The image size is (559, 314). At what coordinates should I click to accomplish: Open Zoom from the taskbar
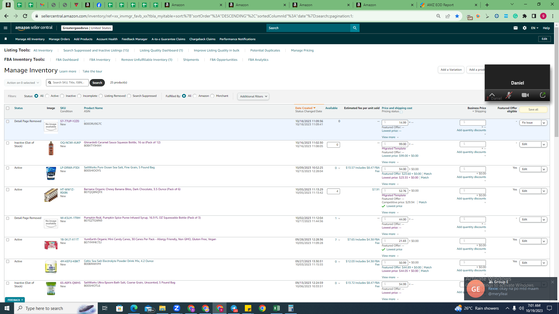pos(177,308)
